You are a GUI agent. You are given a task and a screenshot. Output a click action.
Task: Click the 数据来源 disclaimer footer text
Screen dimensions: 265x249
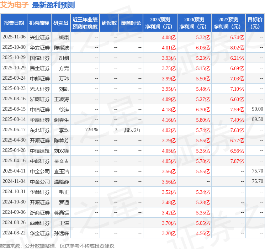(57, 246)
